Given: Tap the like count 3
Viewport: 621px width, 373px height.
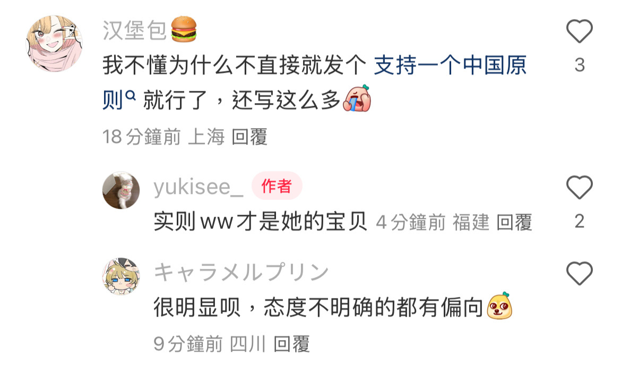Looking at the screenshot, I should coord(580,65).
